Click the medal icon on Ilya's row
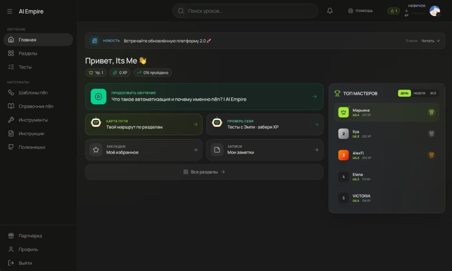 pyautogui.click(x=431, y=134)
